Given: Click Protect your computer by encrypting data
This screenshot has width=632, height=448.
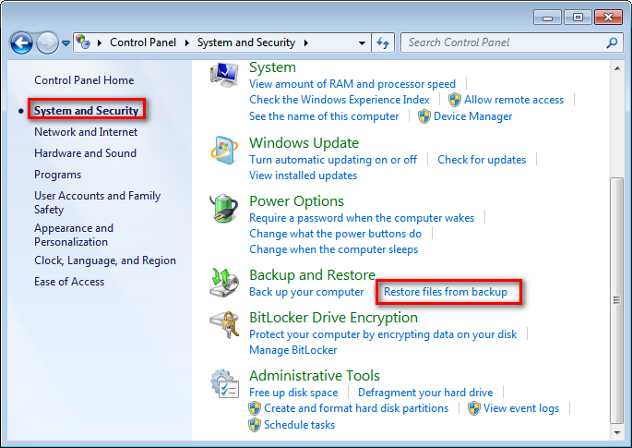Looking at the screenshot, I should 383,334.
